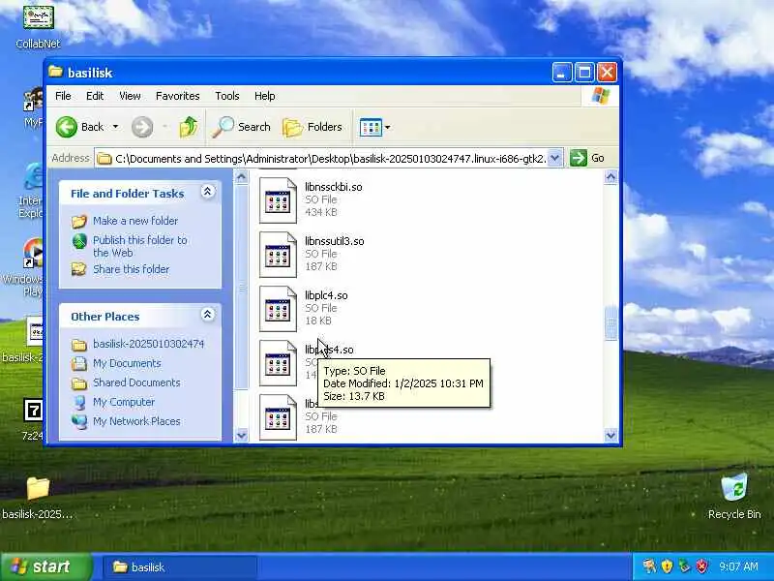774x581 pixels.
Task: Click the first system tray icon
Action: coord(649,566)
